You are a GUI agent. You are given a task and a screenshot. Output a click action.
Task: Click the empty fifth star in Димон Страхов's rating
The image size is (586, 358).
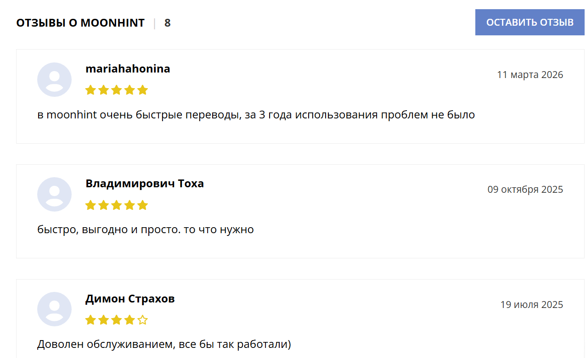pos(142,320)
